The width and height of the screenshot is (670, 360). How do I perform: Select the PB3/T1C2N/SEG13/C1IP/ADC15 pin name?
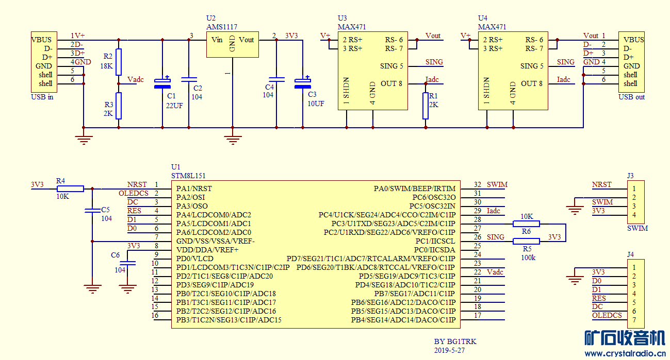coord(228,320)
